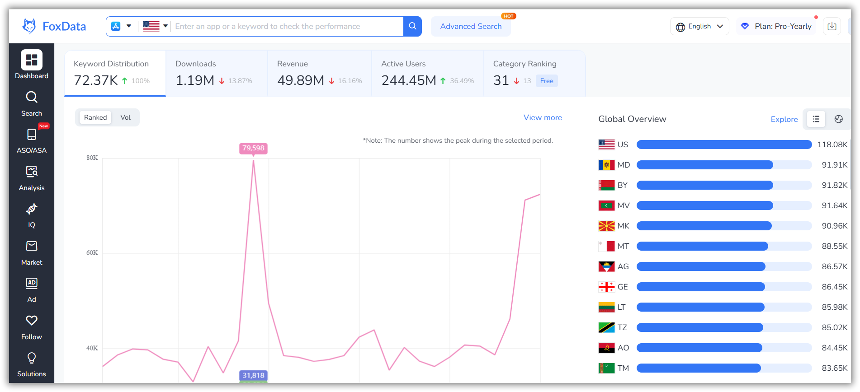This screenshot has height=392, width=860.
Task: Click the blue search magnifier button
Action: pos(412,26)
